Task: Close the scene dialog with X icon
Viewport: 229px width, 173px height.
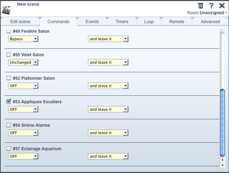Action: tap(222, 6)
